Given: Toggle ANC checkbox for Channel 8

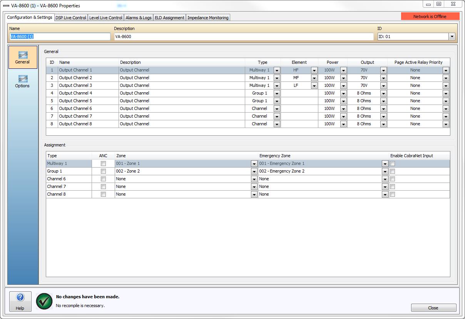Looking at the screenshot, I should coord(103,194).
